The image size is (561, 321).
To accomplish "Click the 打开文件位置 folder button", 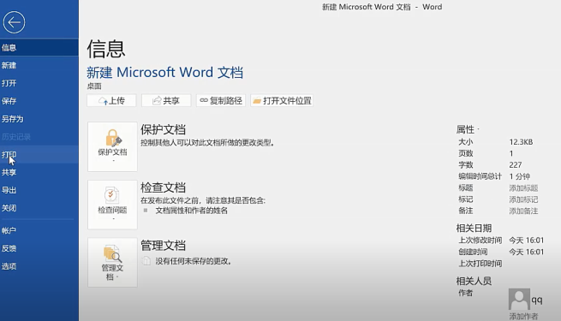I will point(282,101).
